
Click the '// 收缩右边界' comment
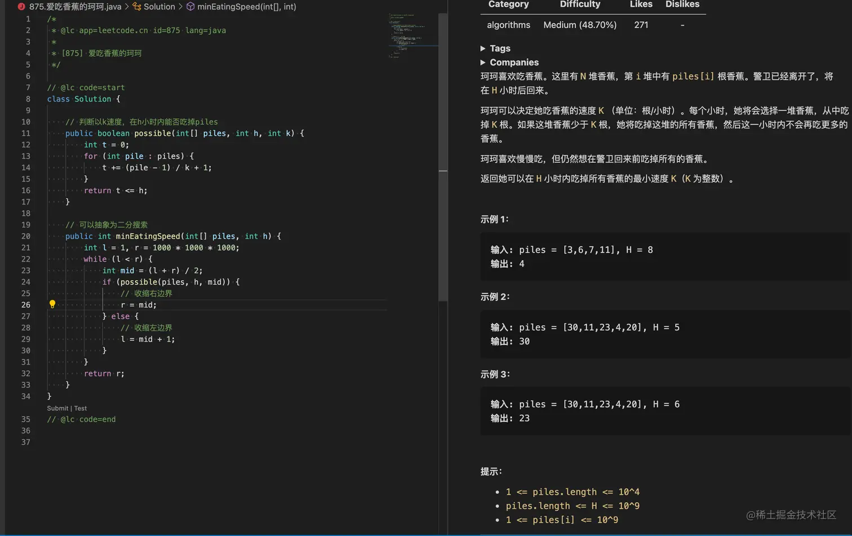[147, 294]
